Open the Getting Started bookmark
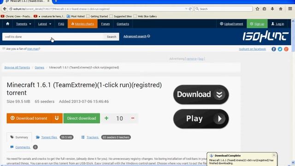 tap(97, 17)
